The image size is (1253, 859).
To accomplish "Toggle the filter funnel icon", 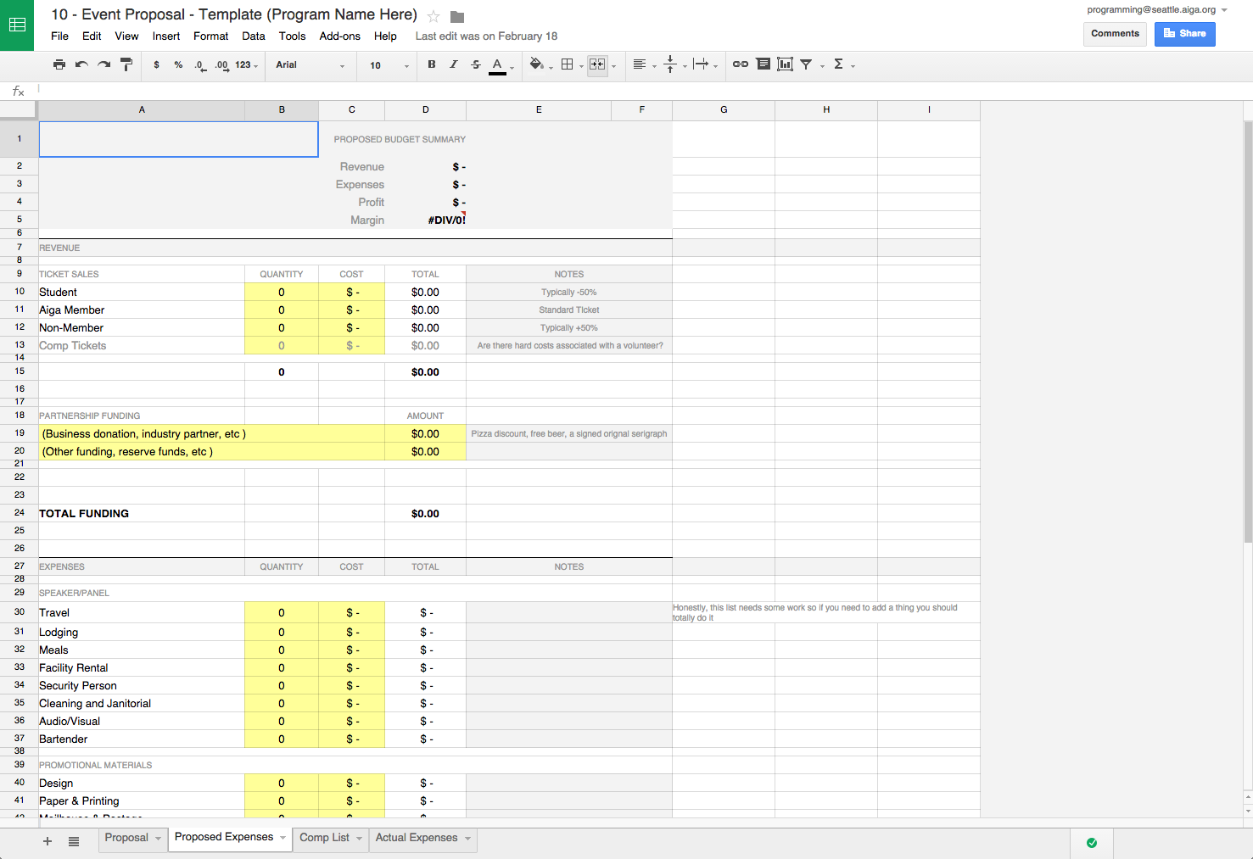I will (807, 64).
